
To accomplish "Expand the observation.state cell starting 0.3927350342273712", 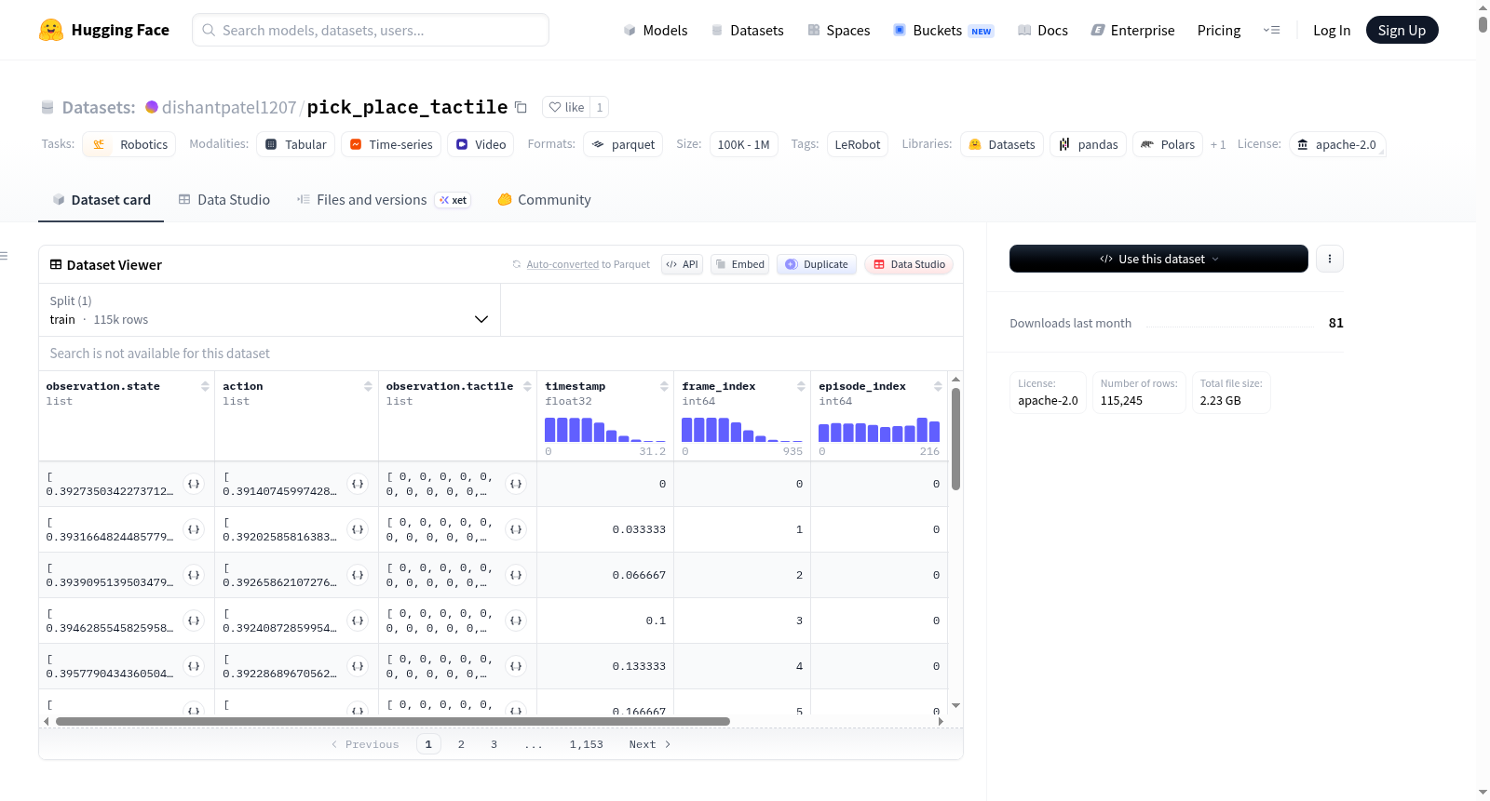I will pos(194,484).
